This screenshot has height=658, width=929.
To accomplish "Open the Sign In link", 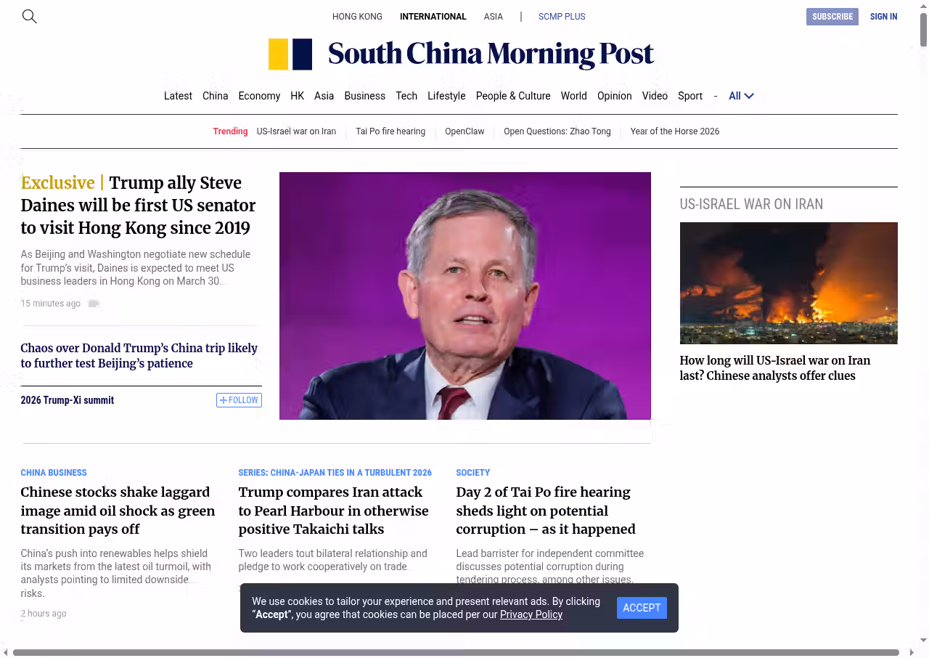I will (x=883, y=17).
